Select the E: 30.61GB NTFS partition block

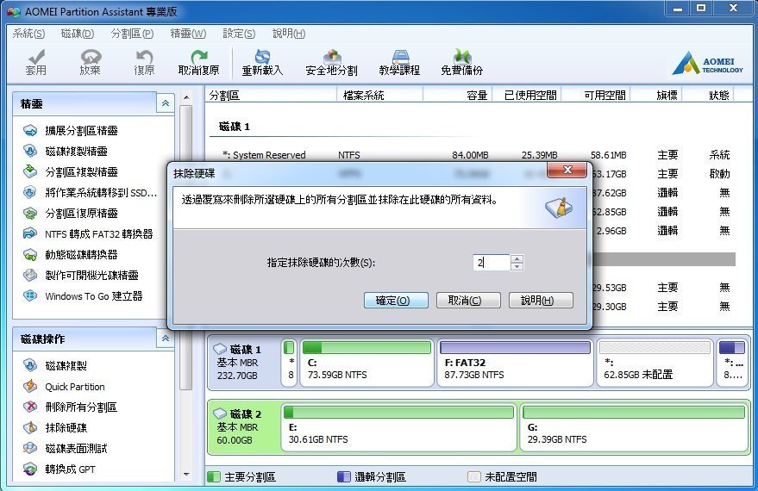tap(398, 428)
